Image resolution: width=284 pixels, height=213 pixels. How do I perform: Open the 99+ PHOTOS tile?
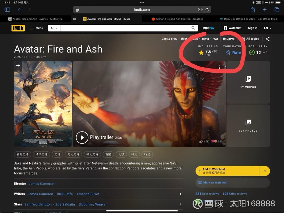248,126
